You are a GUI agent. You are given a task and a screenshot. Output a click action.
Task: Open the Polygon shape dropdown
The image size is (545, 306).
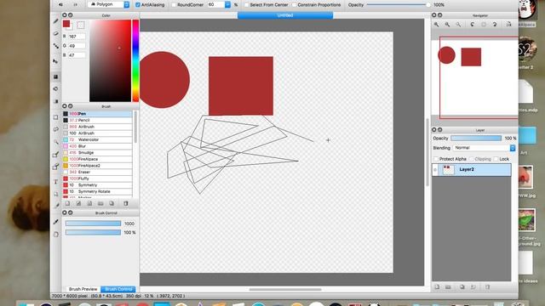click(x=109, y=4)
